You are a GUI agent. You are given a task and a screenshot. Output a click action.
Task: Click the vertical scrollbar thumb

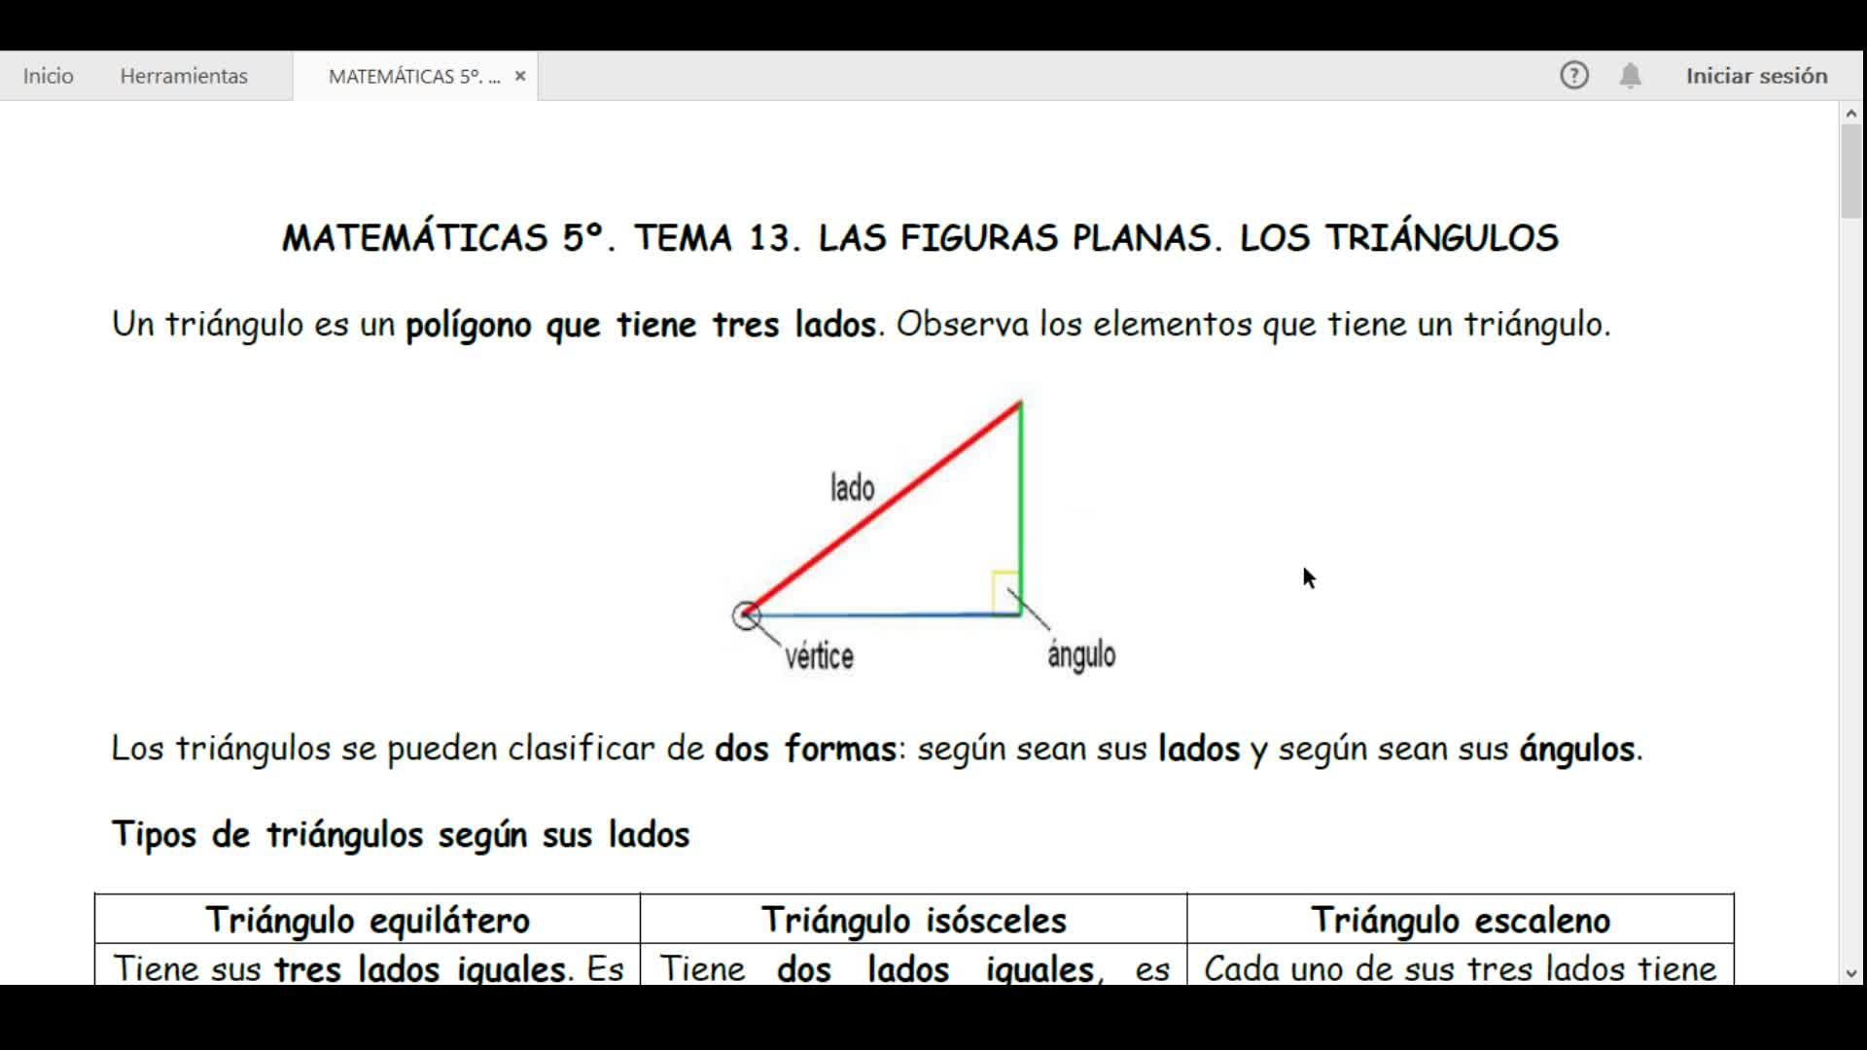(1850, 170)
